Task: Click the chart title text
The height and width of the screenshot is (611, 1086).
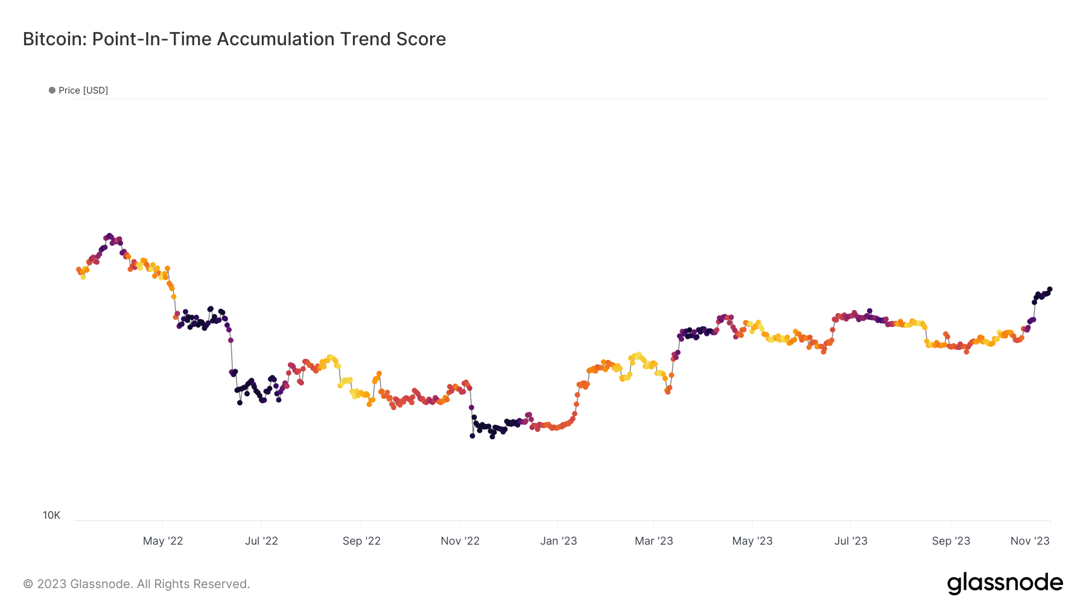Action: pyautogui.click(x=234, y=39)
